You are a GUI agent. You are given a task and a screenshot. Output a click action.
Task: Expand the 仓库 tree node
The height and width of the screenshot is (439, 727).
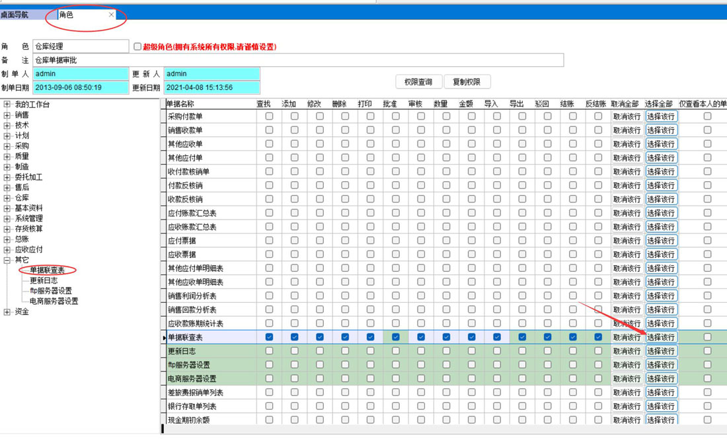7,198
